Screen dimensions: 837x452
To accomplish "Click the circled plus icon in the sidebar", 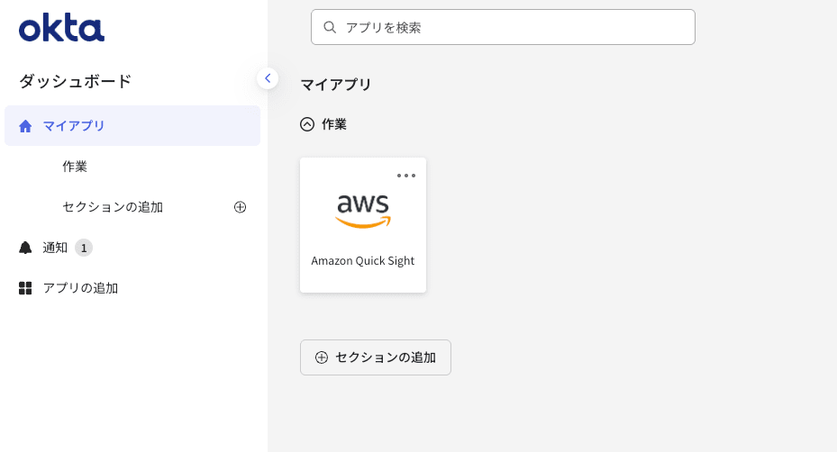I will click(x=241, y=207).
